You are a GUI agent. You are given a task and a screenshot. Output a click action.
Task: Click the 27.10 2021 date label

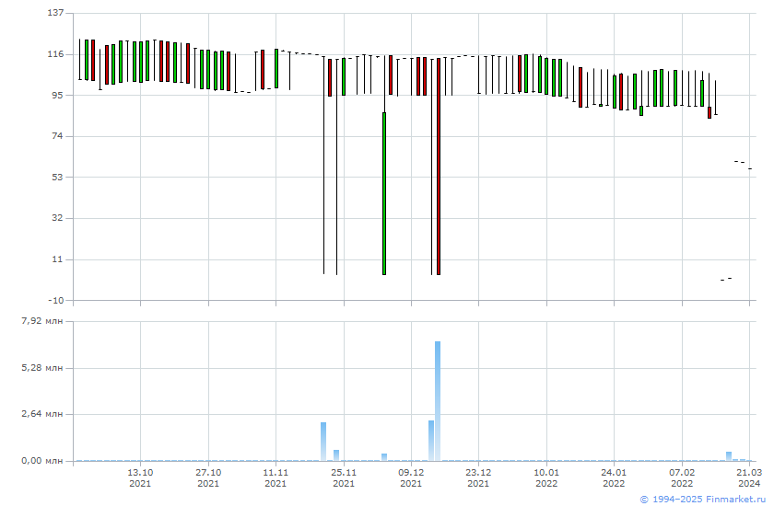click(x=208, y=477)
